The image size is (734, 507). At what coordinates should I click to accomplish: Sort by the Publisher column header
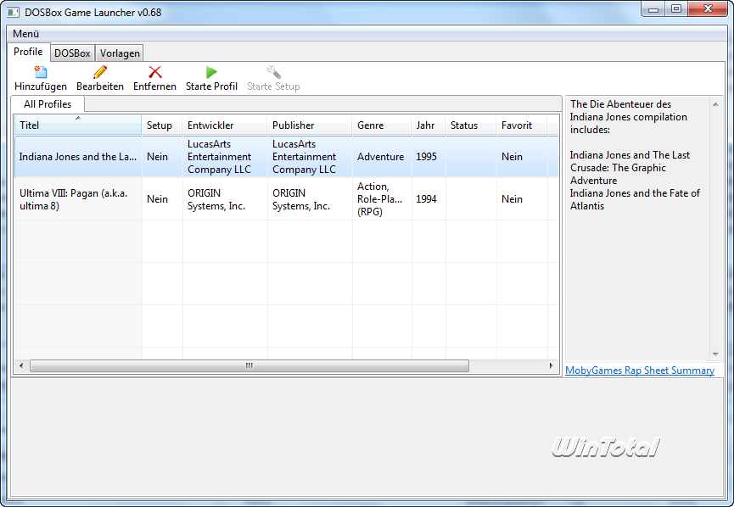tap(310, 125)
